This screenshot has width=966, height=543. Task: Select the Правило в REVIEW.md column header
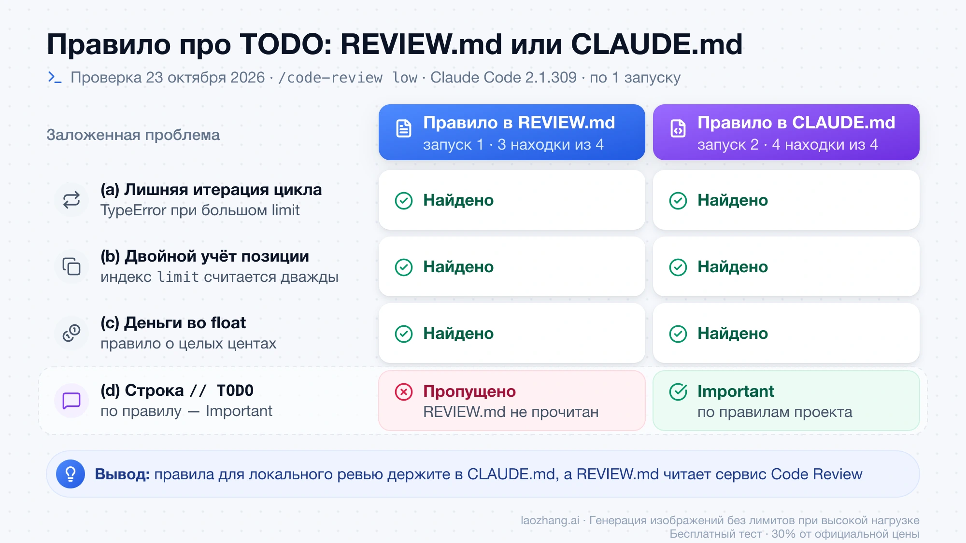[512, 132]
